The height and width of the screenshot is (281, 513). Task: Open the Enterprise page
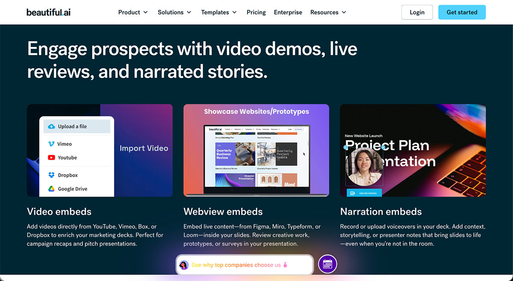coord(288,12)
